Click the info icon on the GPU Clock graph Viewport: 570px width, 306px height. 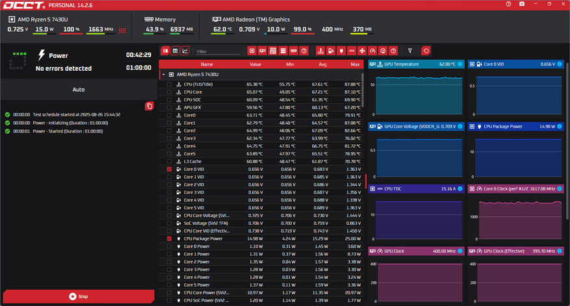(460, 251)
